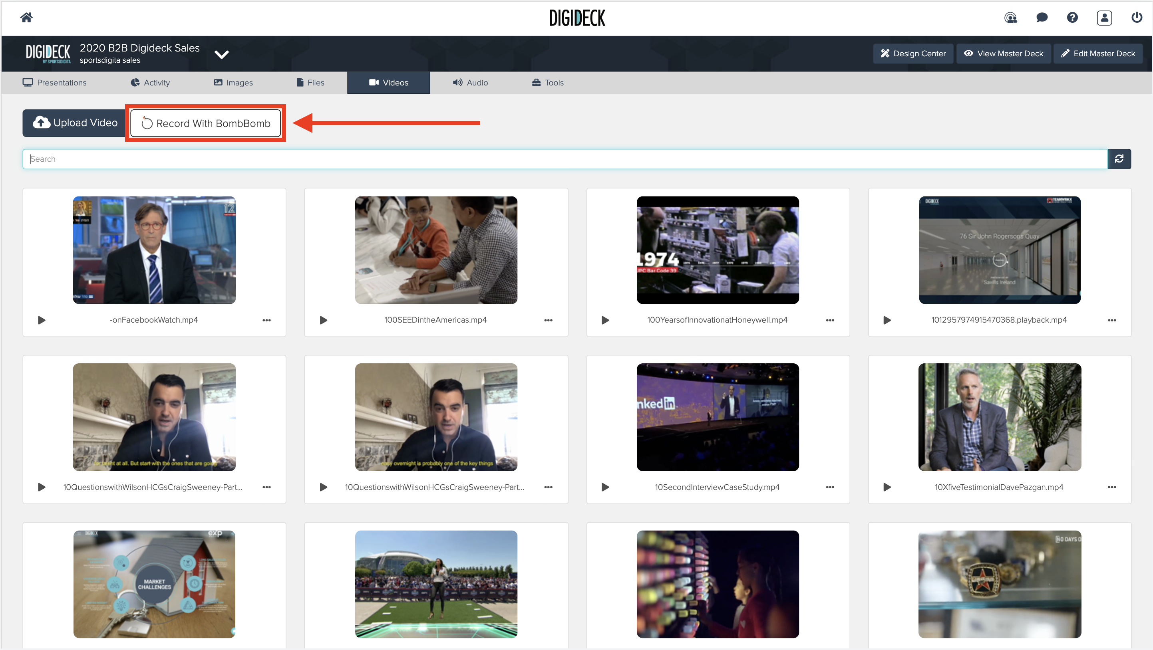This screenshot has width=1153, height=650.
Task: Navigate home using the house icon
Action: coord(26,18)
